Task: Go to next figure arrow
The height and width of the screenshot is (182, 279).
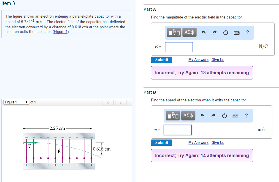Action: [x=121, y=103]
